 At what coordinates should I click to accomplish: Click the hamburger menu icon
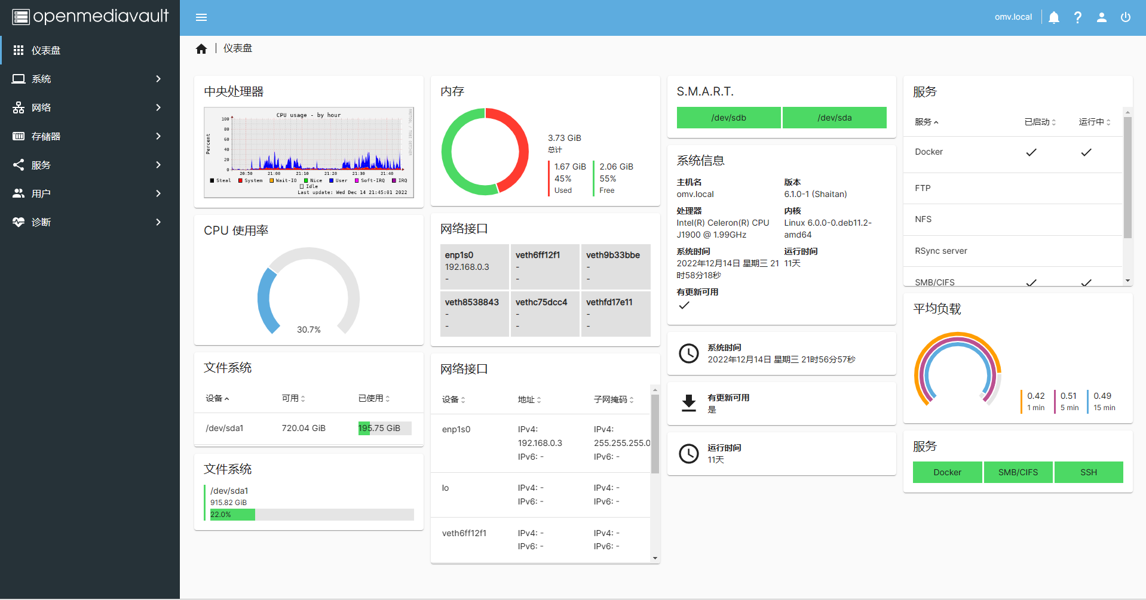[201, 17]
